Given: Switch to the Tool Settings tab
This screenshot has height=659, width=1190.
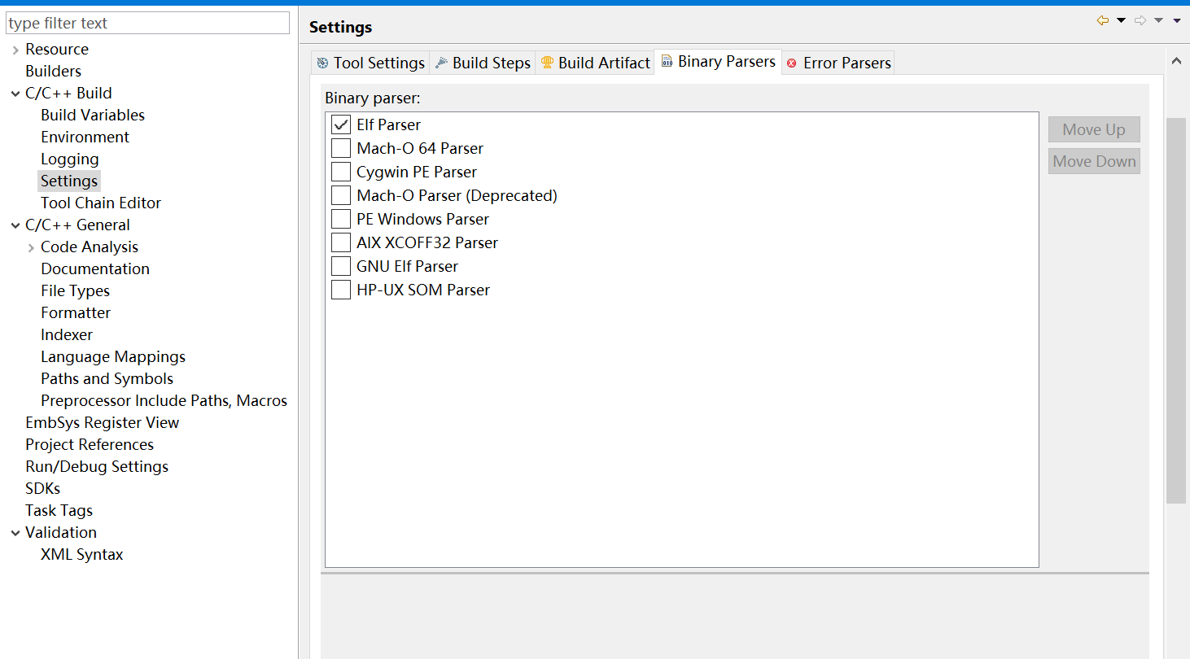Looking at the screenshot, I should pyautogui.click(x=370, y=63).
